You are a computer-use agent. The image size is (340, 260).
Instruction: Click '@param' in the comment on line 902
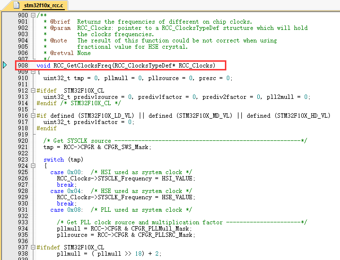click(60, 28)
